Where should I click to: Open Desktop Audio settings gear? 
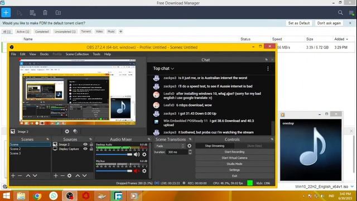click(144, 155)
